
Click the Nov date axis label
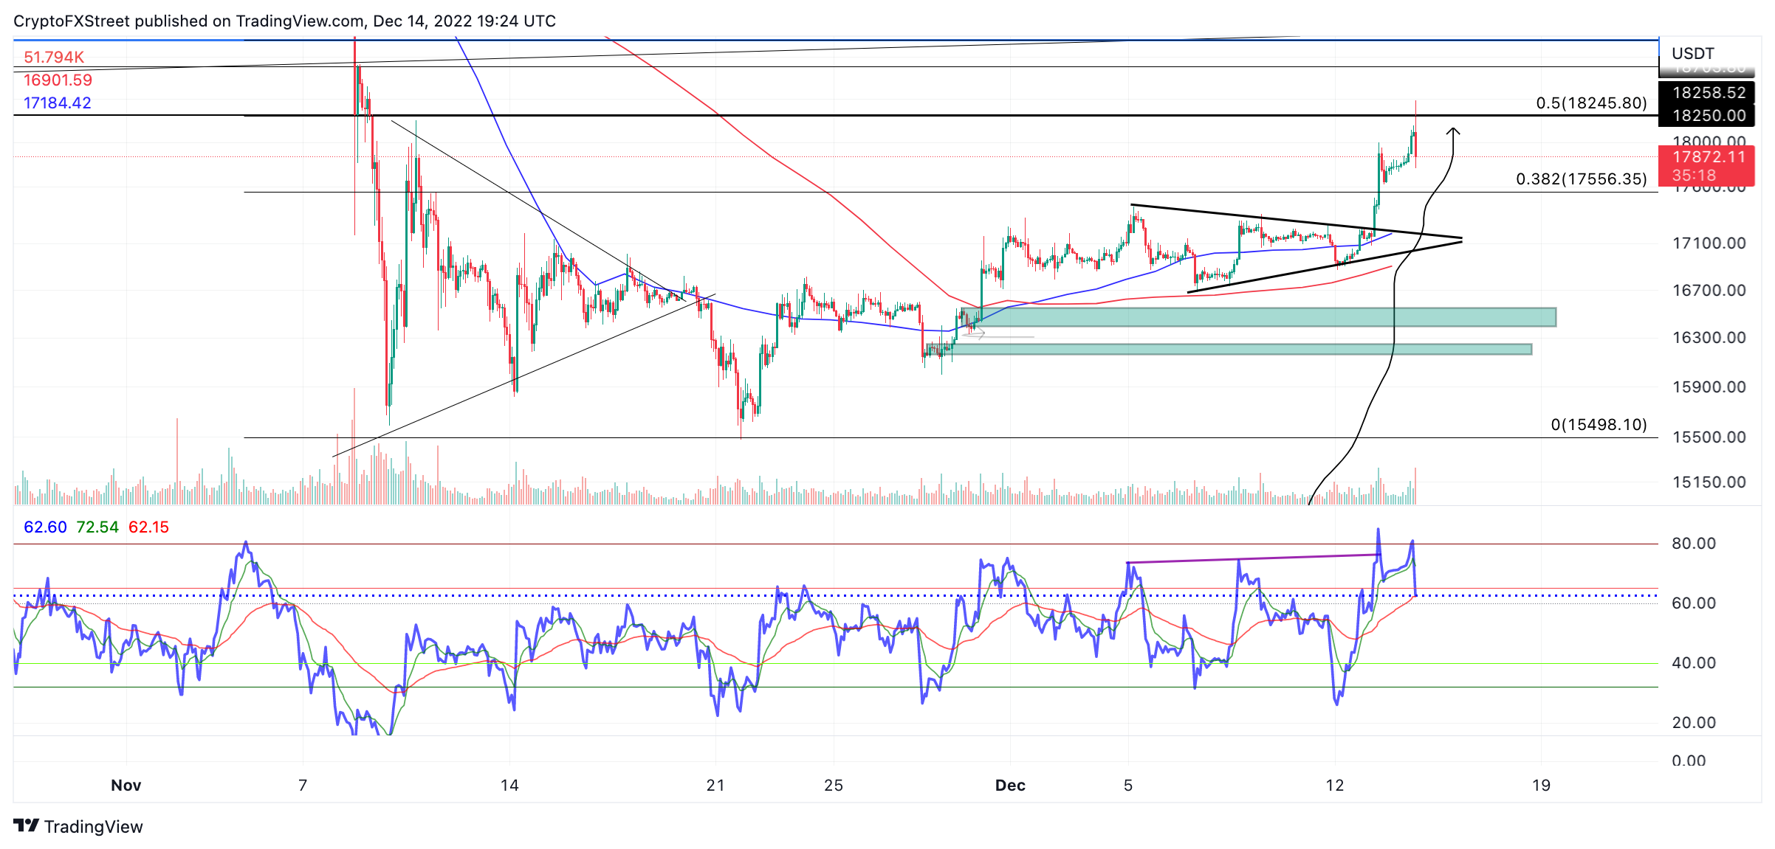[126, 785]
